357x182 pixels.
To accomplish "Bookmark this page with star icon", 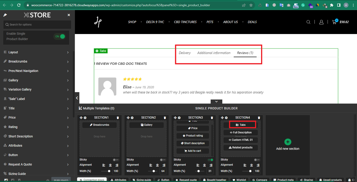I will tap(251, 5).
